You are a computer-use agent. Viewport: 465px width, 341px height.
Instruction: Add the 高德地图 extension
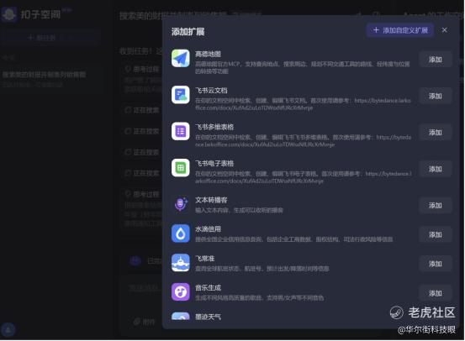[x=435, y=60]
